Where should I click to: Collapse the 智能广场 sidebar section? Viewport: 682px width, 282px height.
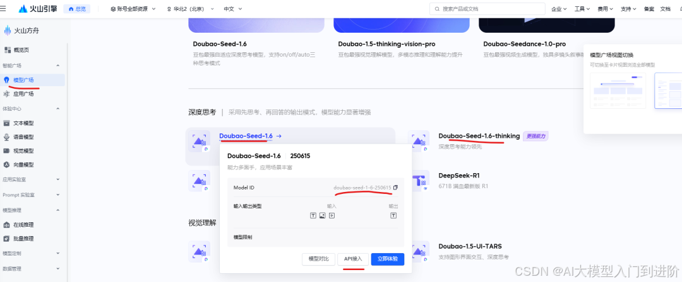[58, 65]
